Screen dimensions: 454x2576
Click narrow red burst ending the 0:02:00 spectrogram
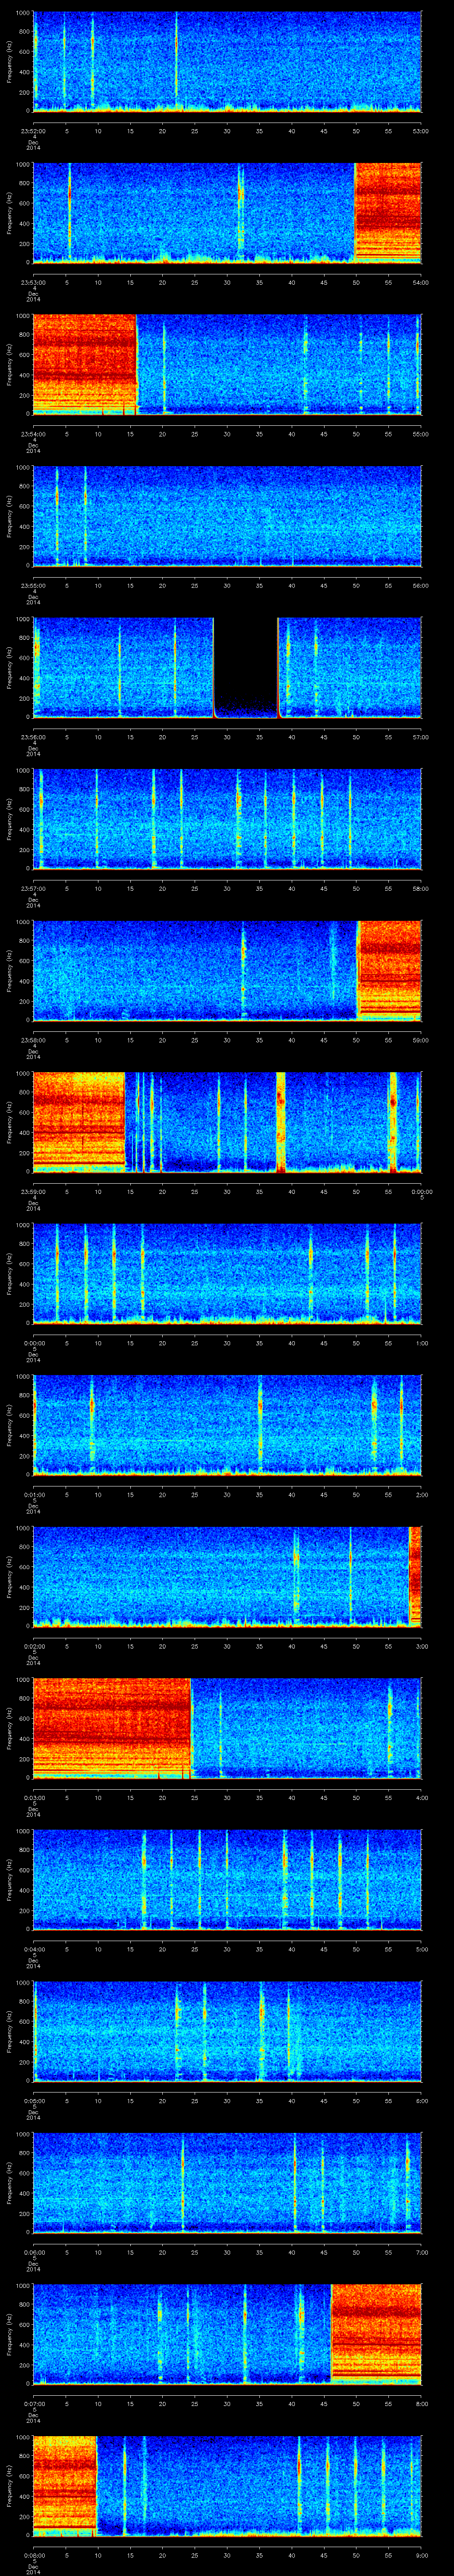(415, 1574)
